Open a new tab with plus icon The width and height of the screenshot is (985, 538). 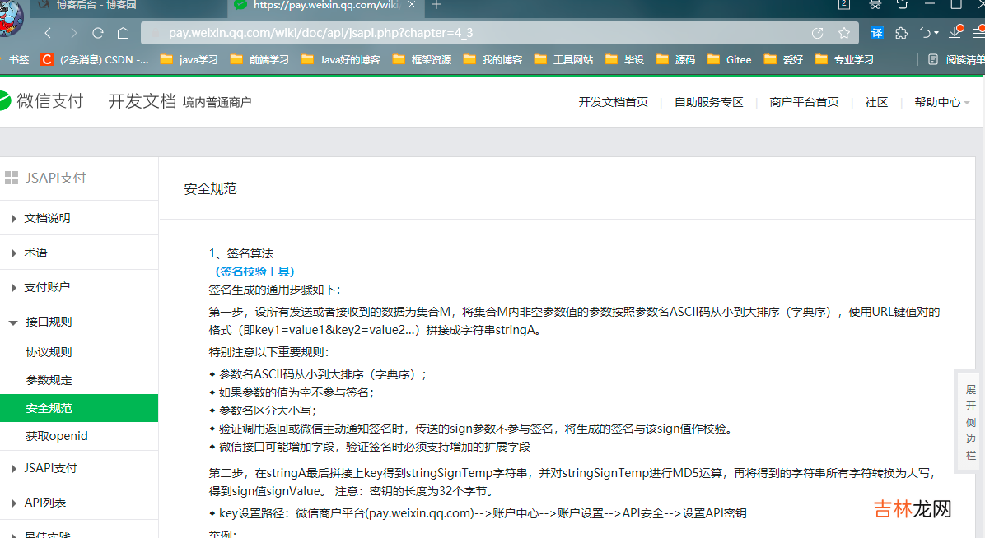click(436, 5)
